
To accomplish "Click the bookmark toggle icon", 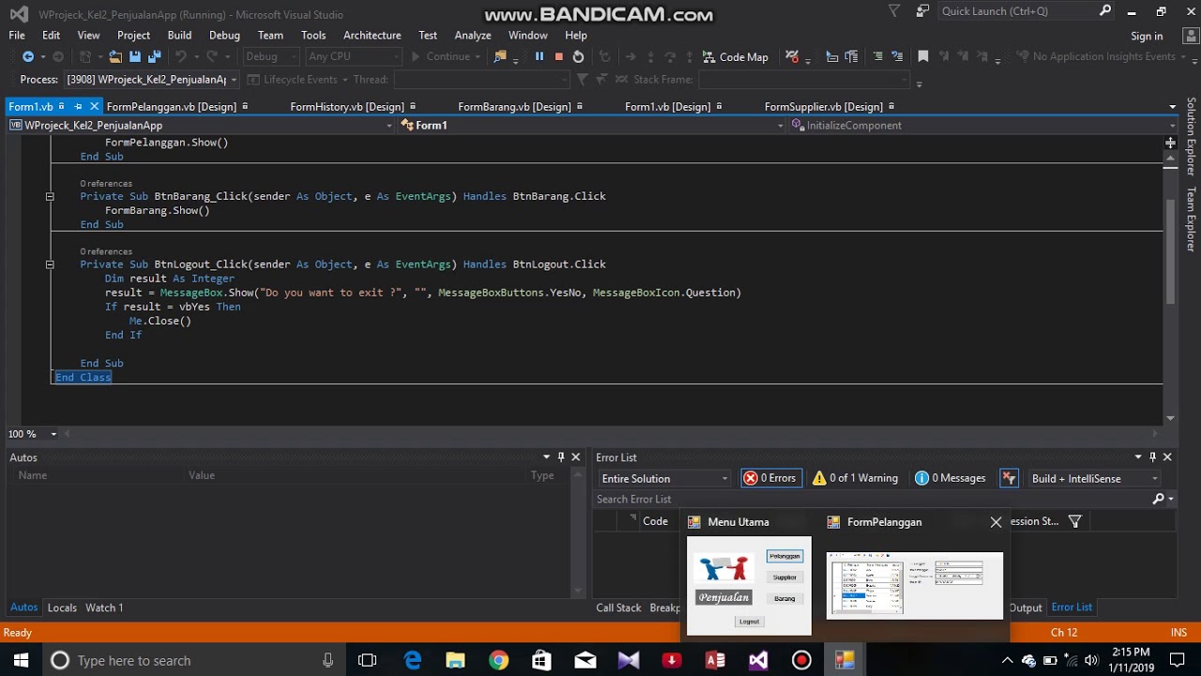I will (x=923, y=56).
